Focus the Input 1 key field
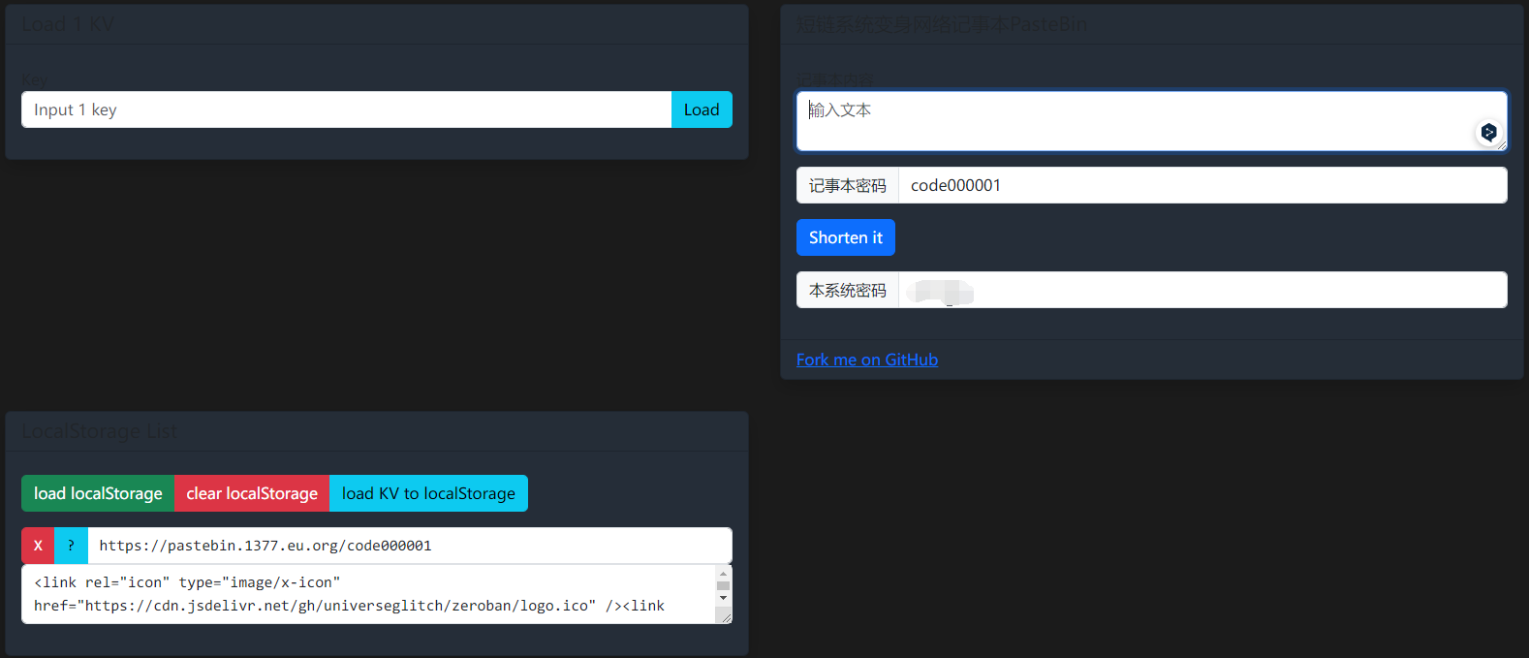This screenshot has height=658, width=1529. [347, 110]
